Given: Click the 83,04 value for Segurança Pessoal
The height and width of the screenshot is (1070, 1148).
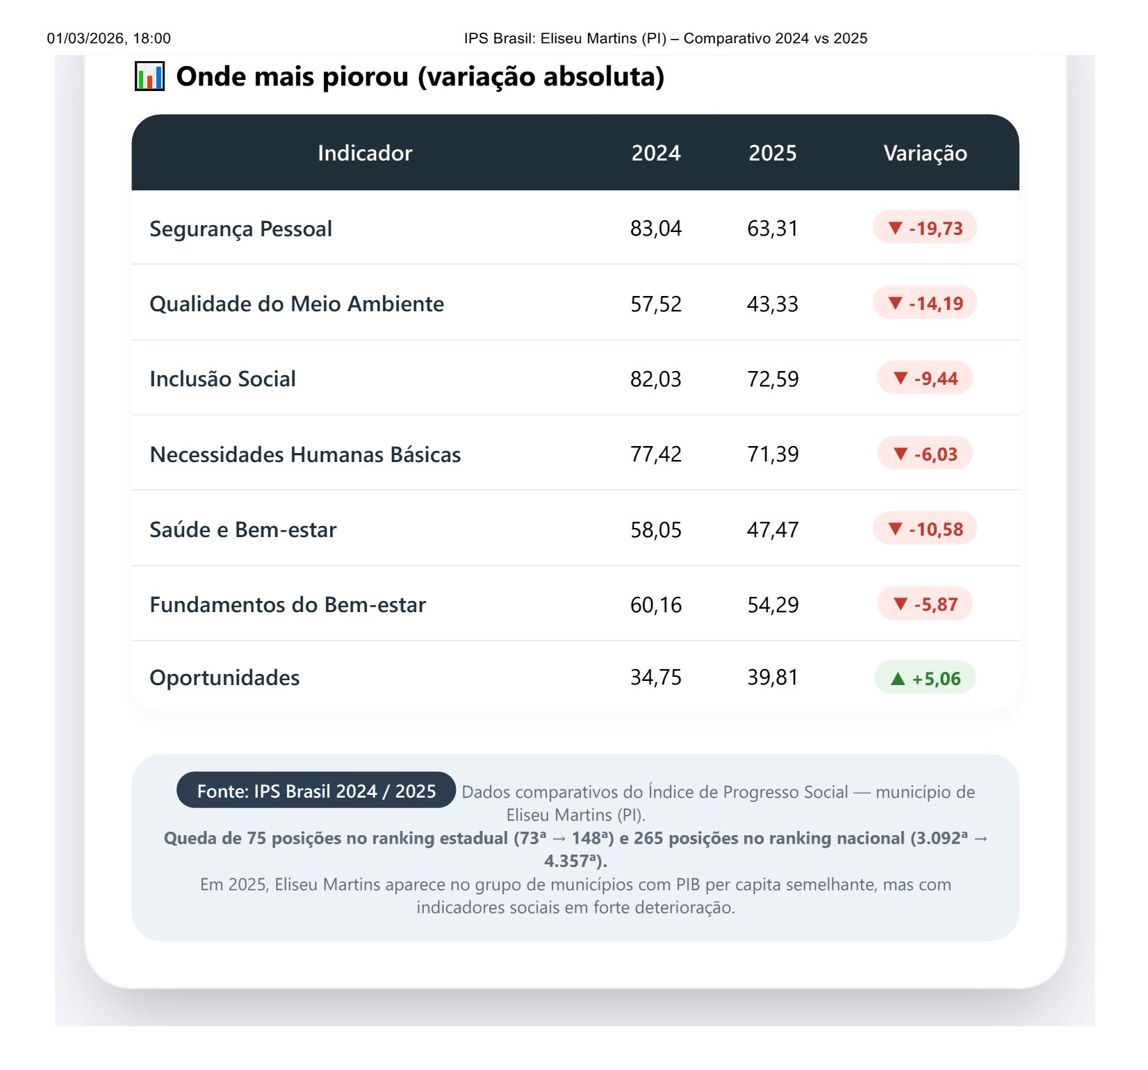Looking at the screenshot, I should pos(655,229).
